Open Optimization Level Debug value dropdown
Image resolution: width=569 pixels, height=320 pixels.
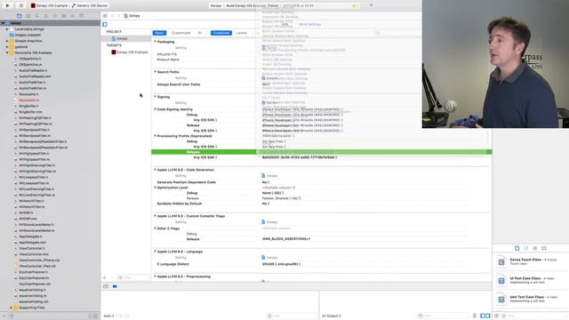pos(273,193)
